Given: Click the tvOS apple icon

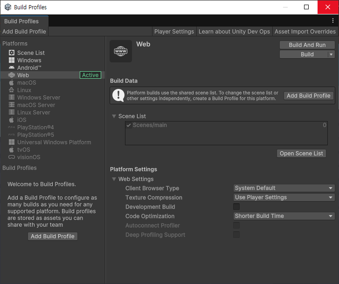Looking at the screenshot, I should coord(12,149).
